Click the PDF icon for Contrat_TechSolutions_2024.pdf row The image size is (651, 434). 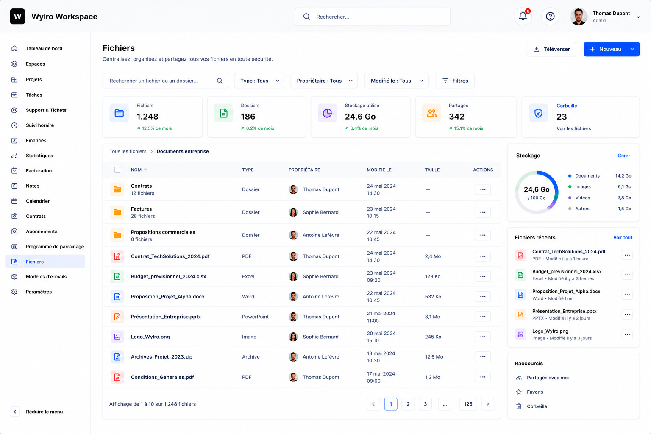(x=117, y=256)
